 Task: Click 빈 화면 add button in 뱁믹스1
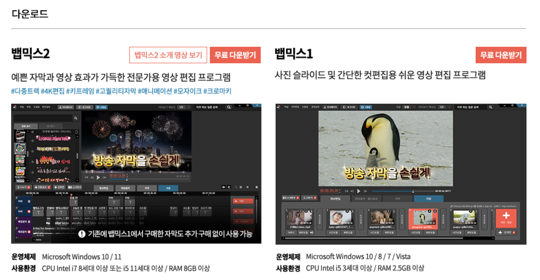(x=506, y=233)
